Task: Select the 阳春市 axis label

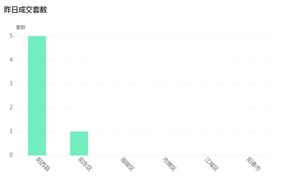Action: pyautogui.click(x=254, y=164)
